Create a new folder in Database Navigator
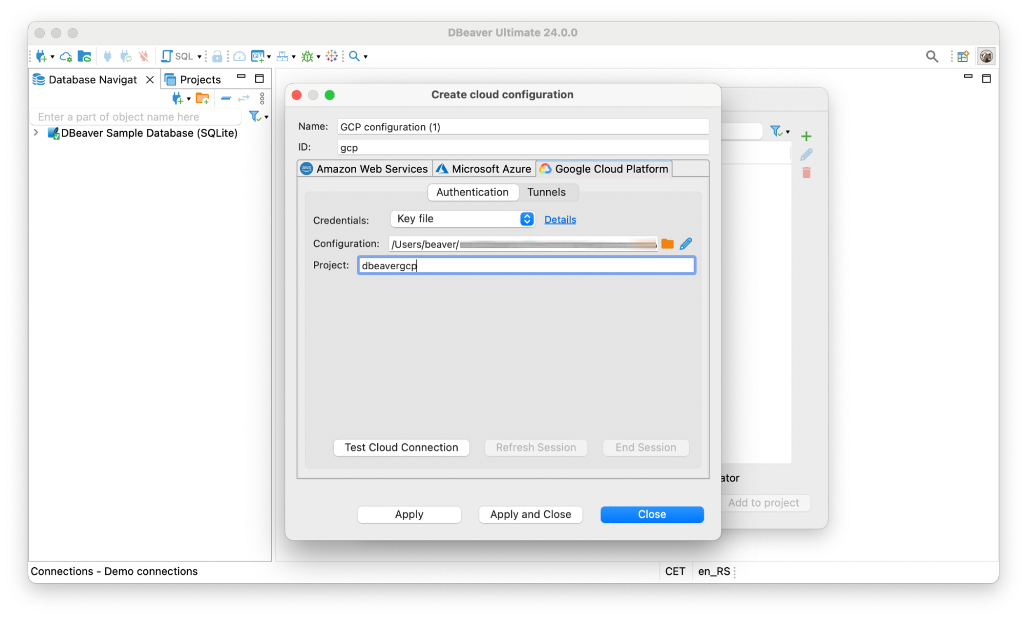 click(202, 98)
